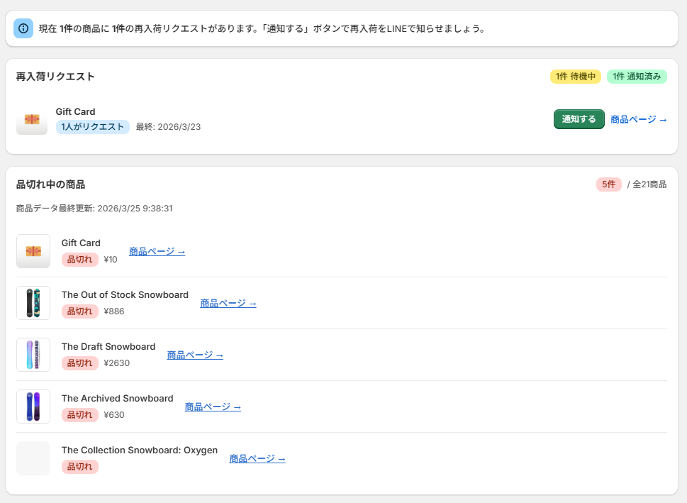Image resolution: width=687 pixels, height=503 pixels.
Task: Open the 商品ページ link in 再入荷リクエスト section
Action: [x=638, y=119]
